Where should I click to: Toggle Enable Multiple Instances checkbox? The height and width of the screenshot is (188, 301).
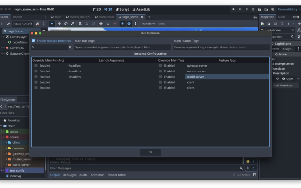(33, 41)
